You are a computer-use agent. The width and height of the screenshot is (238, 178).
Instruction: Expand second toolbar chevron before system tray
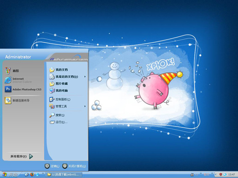coord(212,173)
